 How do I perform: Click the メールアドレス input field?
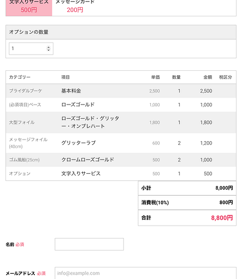point(146,273)
